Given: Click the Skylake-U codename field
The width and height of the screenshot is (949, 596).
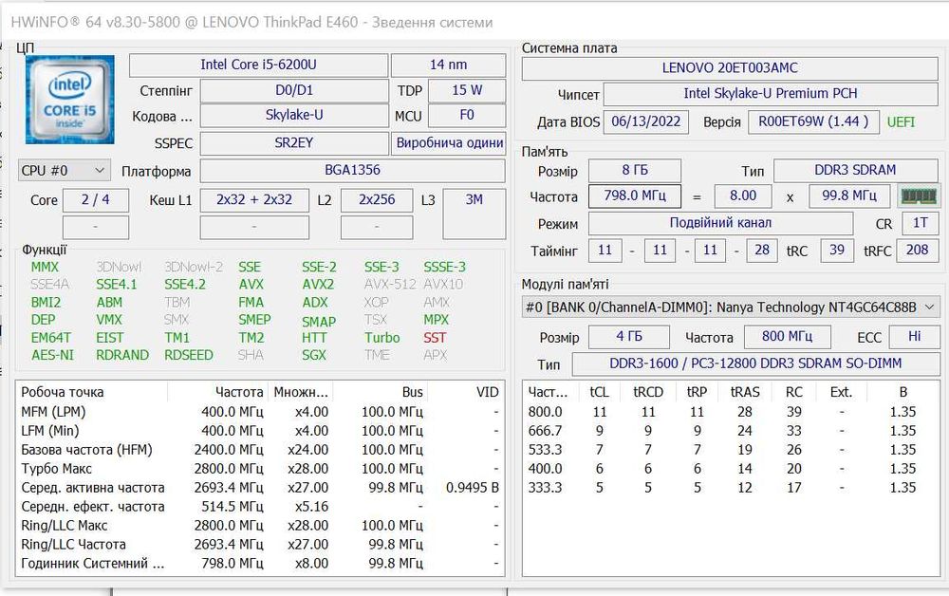Looking at the screenshot, I should 294,116.
